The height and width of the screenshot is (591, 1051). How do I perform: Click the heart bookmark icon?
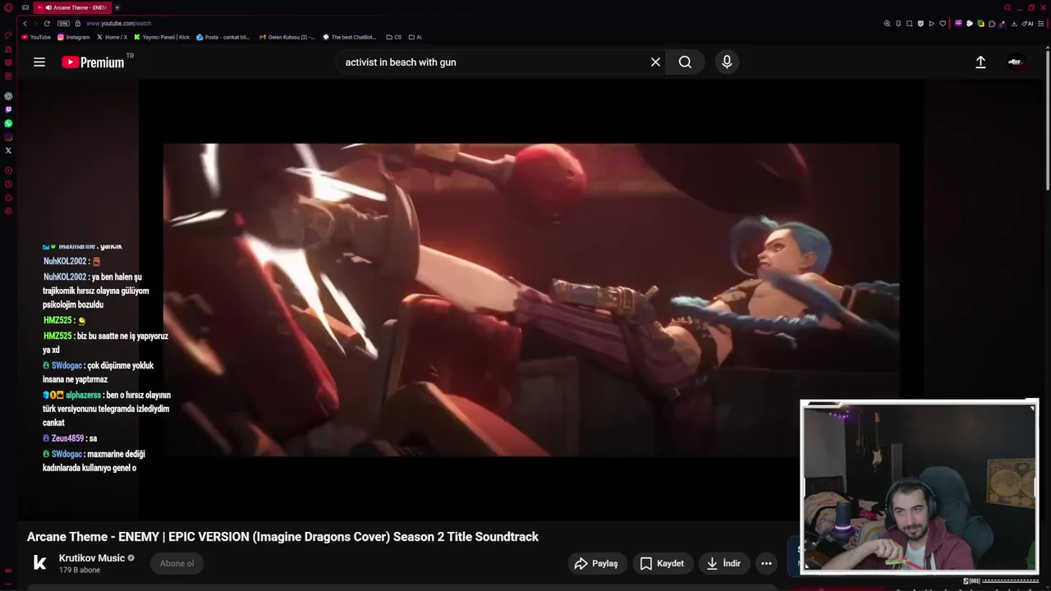[x=943, y=24]
